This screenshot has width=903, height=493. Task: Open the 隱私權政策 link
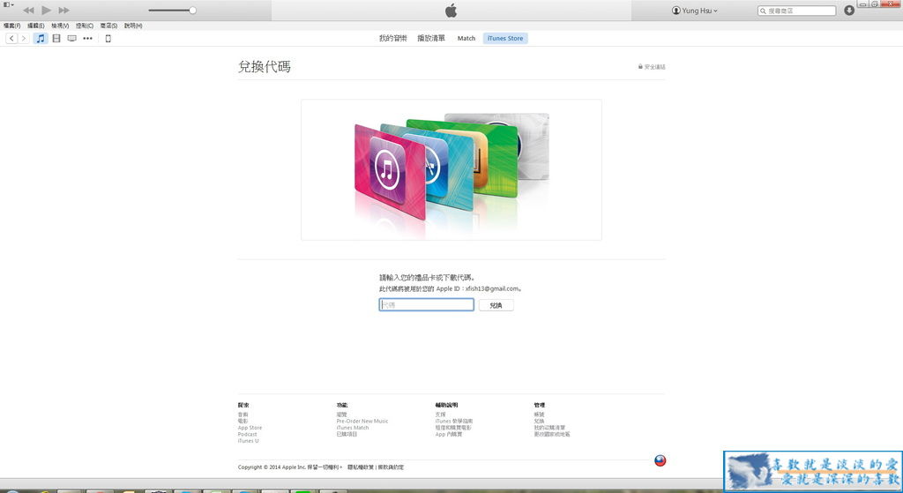[361, 467]
